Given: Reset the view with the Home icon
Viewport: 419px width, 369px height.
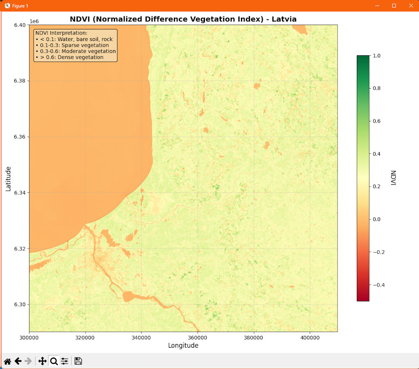Looking at the screenshot, I should [7, 361].
